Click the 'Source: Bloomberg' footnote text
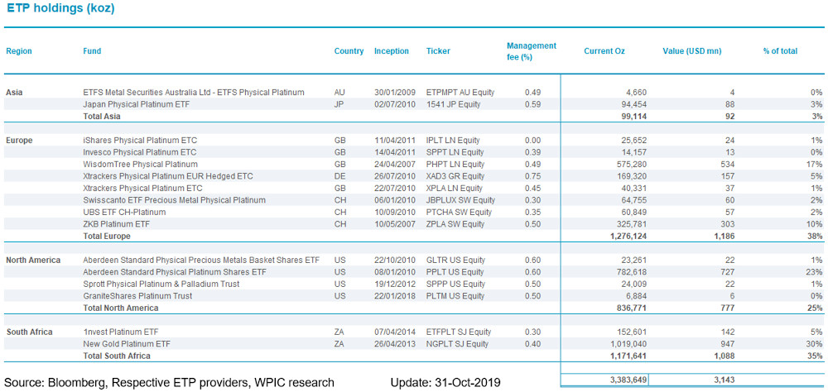The width and height of the screenshot is (828, 392). click(x=169, y=383)
